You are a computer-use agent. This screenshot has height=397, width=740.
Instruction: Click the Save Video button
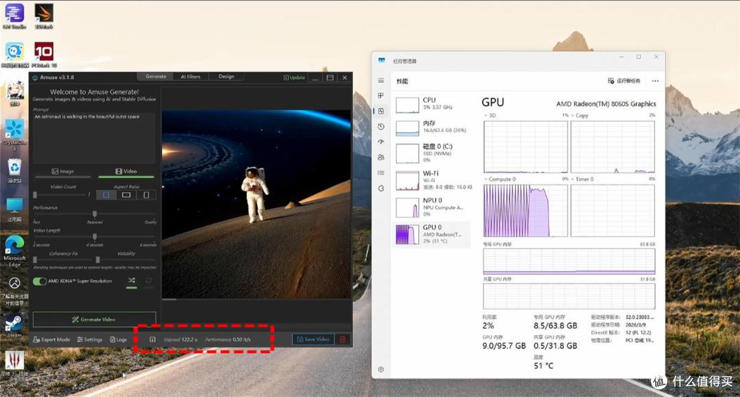pos(313,340)
